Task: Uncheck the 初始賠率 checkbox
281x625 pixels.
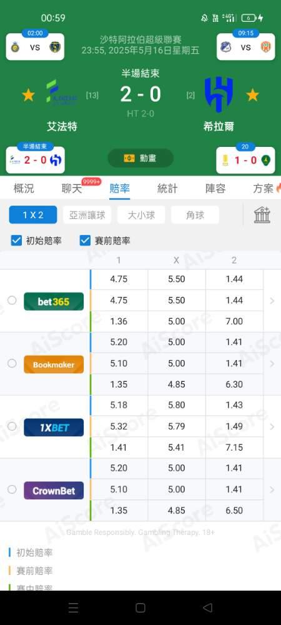Action: (x=16, y=241)
